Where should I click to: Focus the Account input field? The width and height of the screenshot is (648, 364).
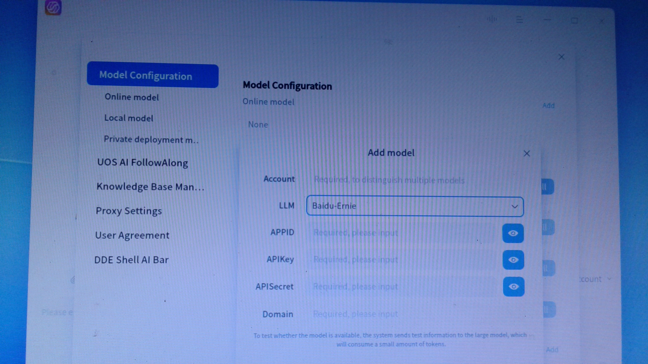(x=415, y=180)
